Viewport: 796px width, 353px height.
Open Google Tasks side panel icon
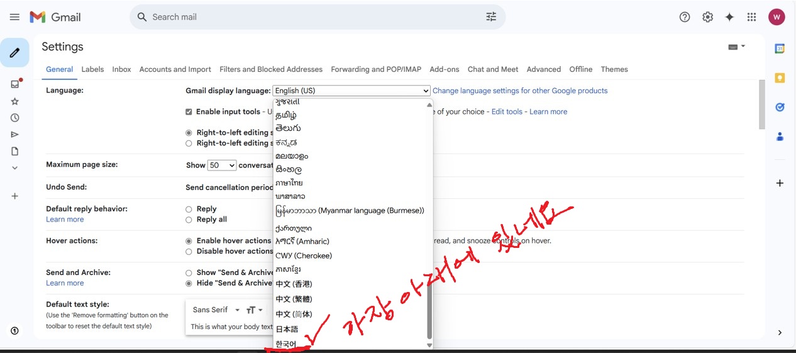(780, 107)
